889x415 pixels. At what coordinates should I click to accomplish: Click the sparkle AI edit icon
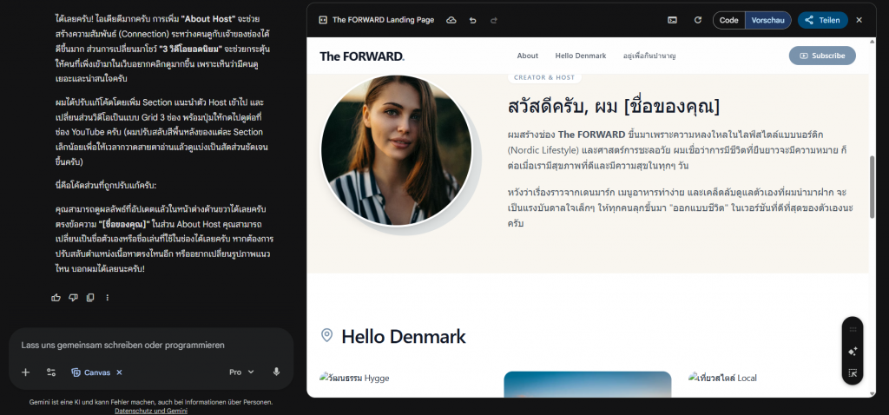click(853, 352)
